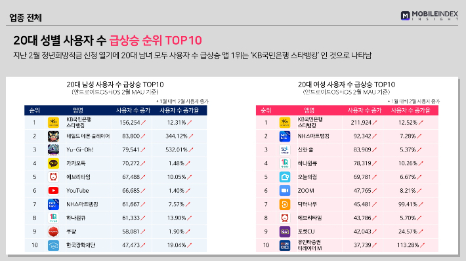The image size is (466, 261).
Task: Click '사용자 수 증가' header in pink female table
Action: (364, 110)
